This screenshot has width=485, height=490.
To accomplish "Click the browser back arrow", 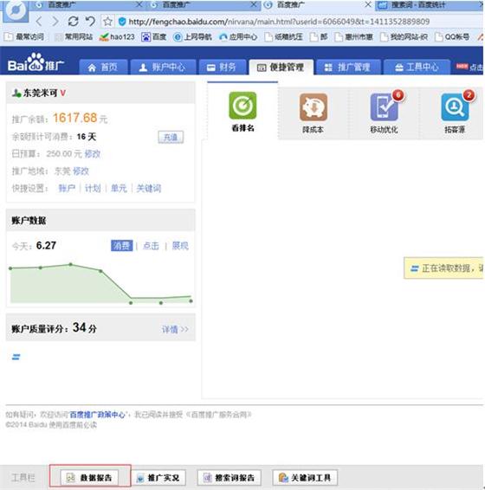I will 39,22.
